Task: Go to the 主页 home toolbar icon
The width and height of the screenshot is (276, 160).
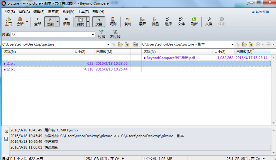Action: [8, 22]
